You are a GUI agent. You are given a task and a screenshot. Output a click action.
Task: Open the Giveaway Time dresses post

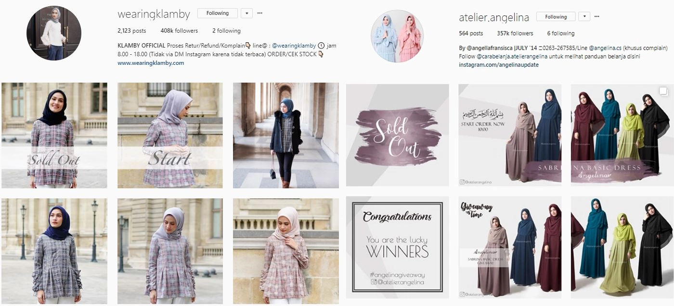pos(510,247)
